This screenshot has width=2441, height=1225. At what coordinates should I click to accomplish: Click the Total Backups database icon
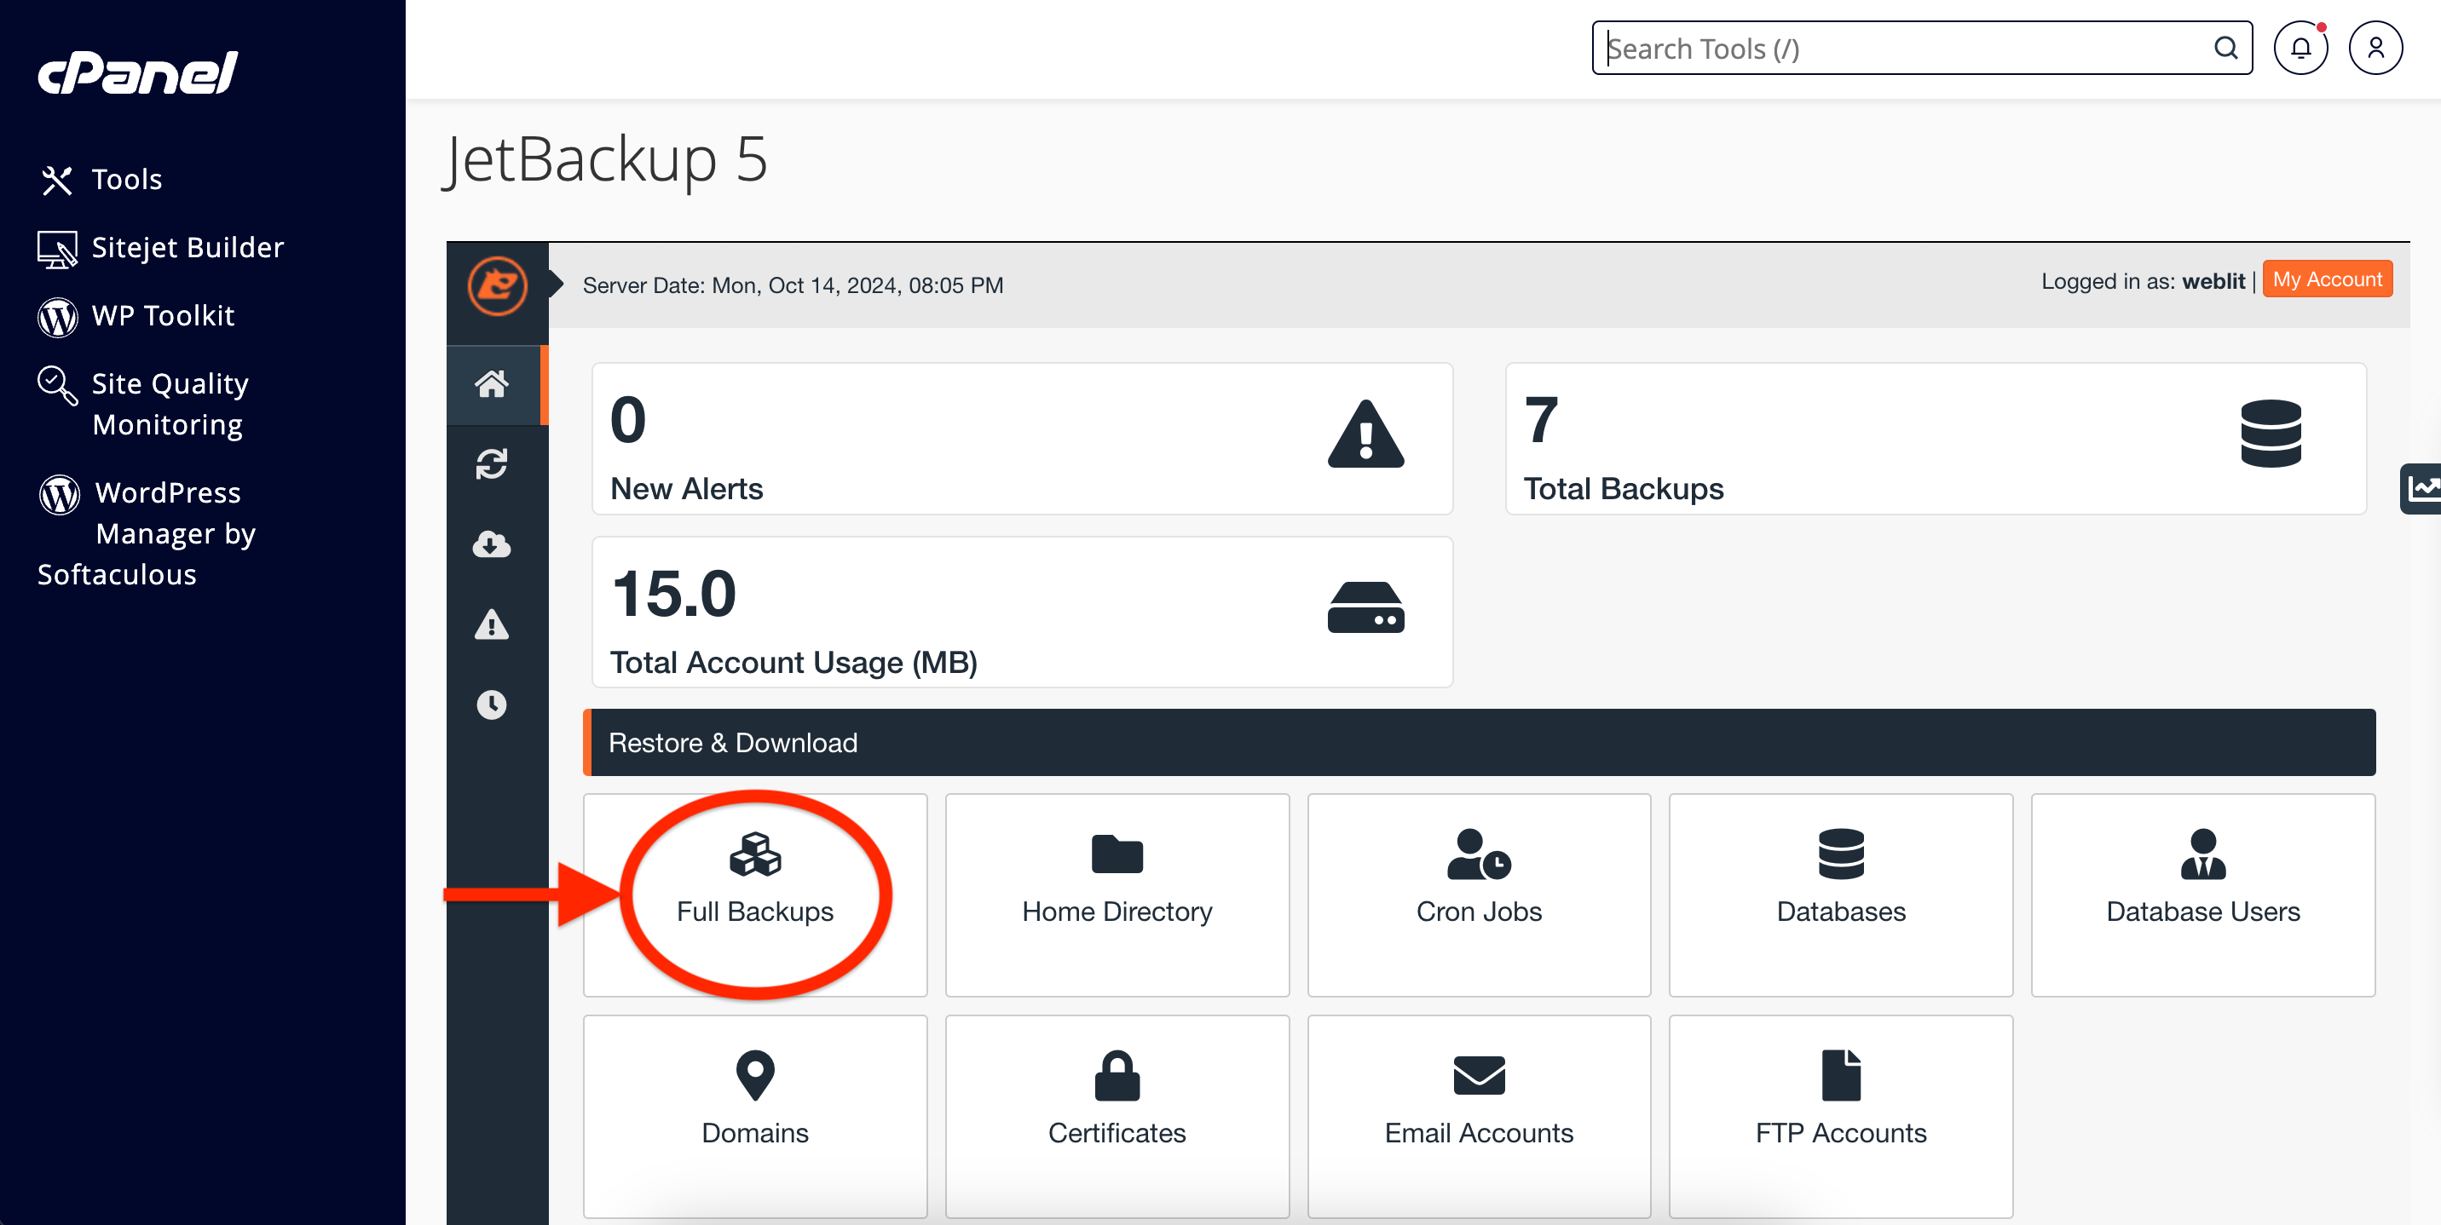(x=2271, y=434)
